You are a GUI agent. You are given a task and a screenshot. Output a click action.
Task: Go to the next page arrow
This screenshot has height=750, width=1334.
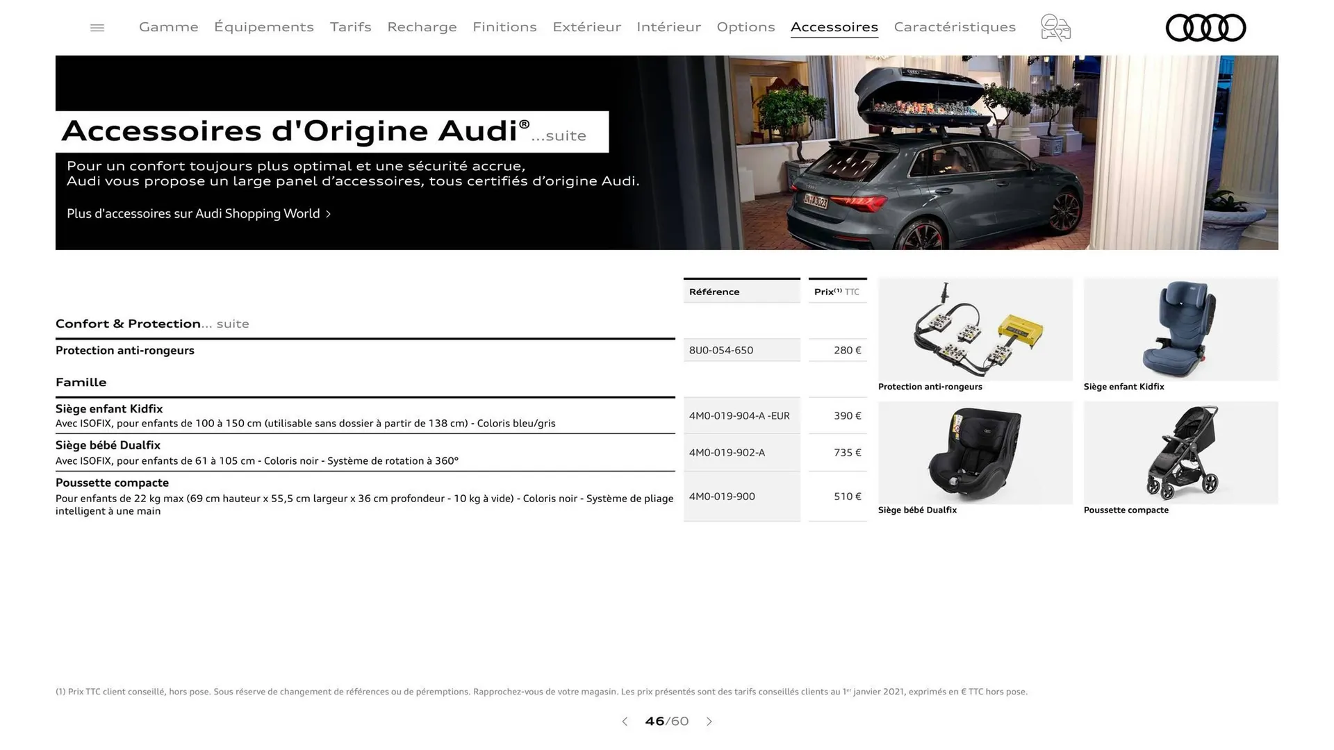pyautogui.click(x=709, y=722)
